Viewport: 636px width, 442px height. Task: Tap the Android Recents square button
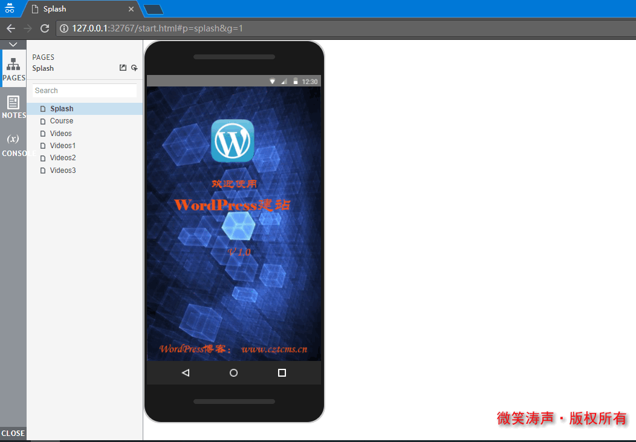point(282,372)
